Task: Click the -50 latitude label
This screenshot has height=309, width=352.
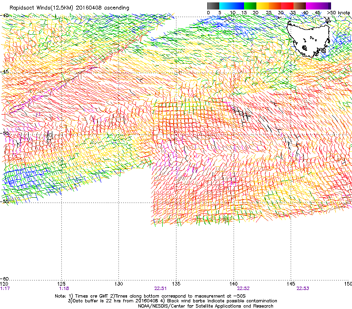Action: click(4, 133)
